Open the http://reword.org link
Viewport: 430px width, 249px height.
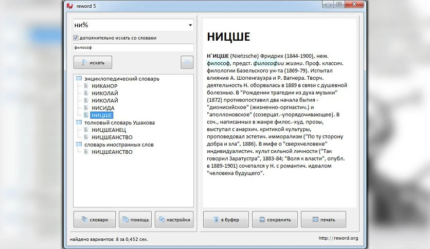338,238
